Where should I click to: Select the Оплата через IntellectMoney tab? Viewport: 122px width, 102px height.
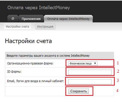click(x=68, y=19)
